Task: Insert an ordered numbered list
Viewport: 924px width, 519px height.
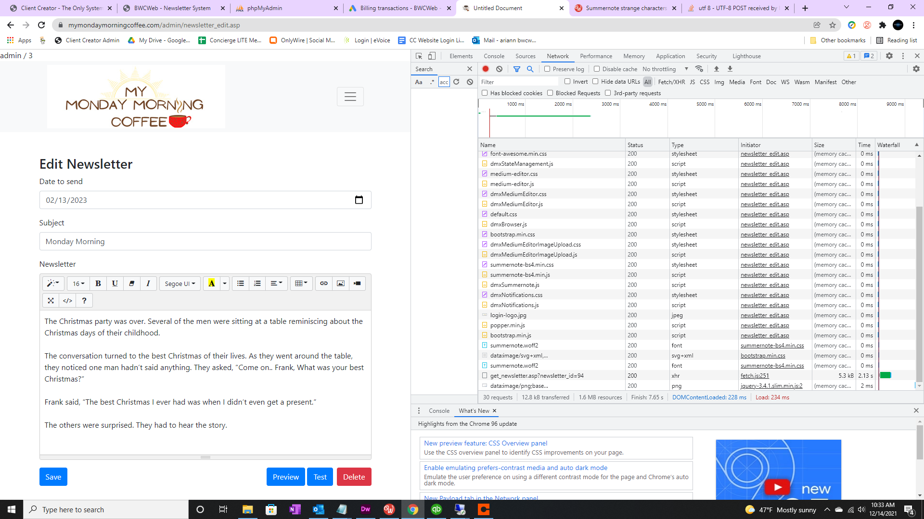Action: click(257, 284)
